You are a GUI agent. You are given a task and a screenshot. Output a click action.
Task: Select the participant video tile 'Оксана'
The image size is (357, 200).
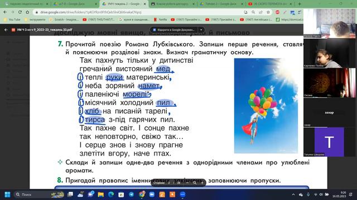tap(330, 83)
